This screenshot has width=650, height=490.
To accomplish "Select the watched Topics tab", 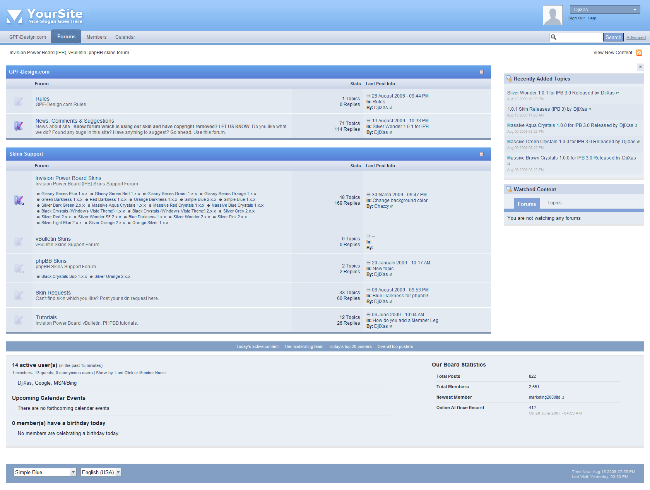I will 554,203.
